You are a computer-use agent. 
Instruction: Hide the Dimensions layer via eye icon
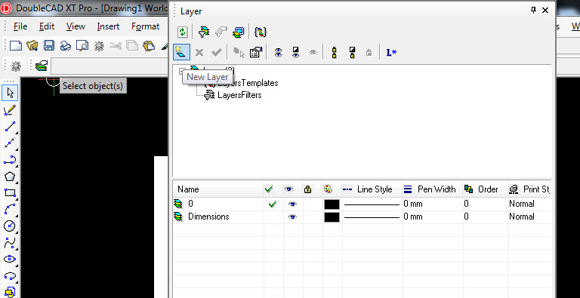[292, 217]
